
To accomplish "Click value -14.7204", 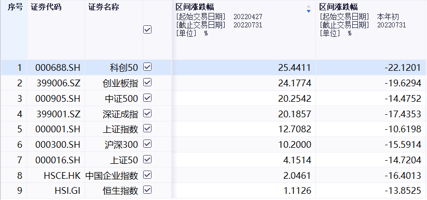I will coord(403,160).
